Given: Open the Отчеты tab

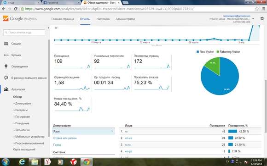Looking at the screenshot, I should [85, 19].
